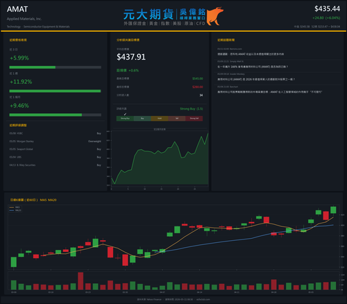Click the checkmark above the Strong Buy segment
347x304 pixels.
(125, 114)
